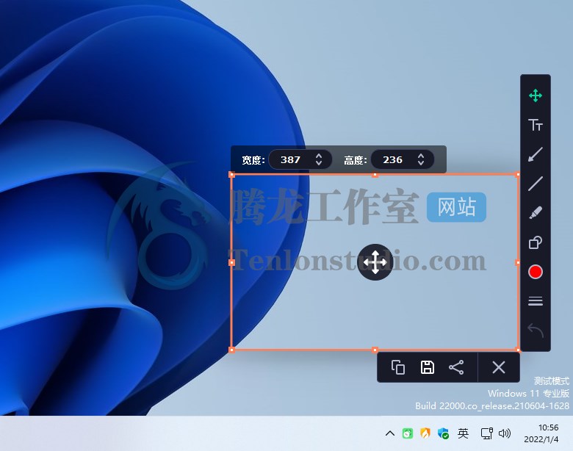Select the Line drawing tool
This screenshot has height=451, width=573.
(536, 184)
